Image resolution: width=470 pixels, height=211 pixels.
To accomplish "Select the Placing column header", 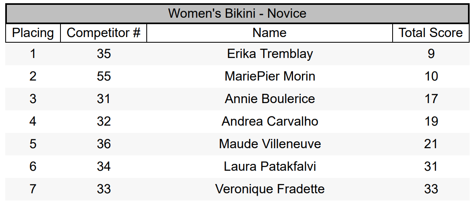I will coord(33,33).
